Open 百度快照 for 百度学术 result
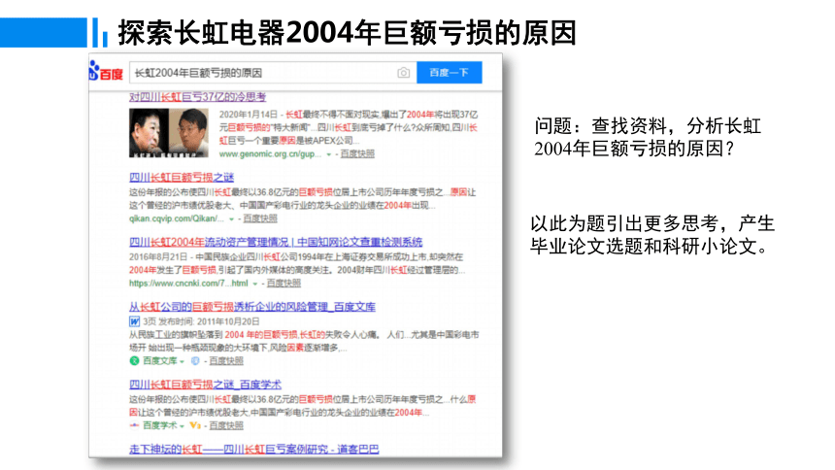 [x=226, y=425]
